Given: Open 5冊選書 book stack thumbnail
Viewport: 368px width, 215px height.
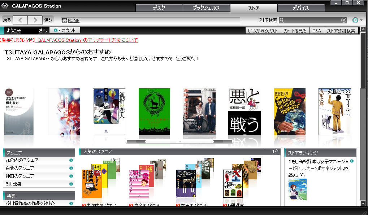Looking at the screenshot, I should (242, 178).
